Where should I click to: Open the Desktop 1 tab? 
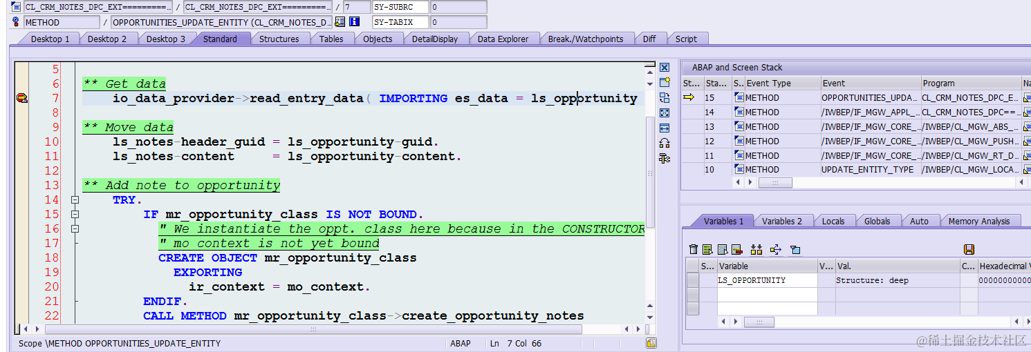click(x=50, y=39)
